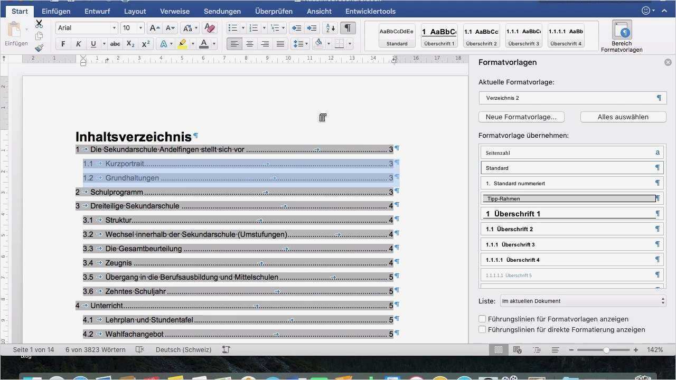Toggle the paragraph marks (¶) icon
The image size is (676, 380).
tap(348, 28)
